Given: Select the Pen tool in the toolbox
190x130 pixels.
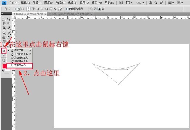Looking at the screenshot, I should pyautogui.click(x=4, y=51).
